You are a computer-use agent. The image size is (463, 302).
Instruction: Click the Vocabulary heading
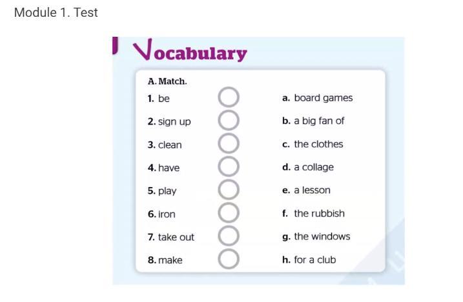190,52
